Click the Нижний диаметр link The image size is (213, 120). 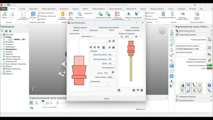pyautogui.click(x=100, y=59)
